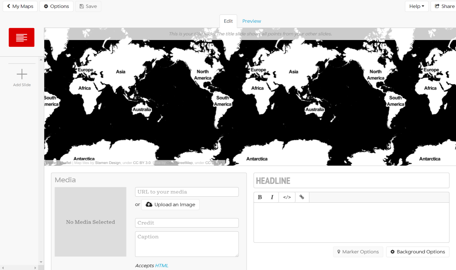Toggle the HTML code view icon
The height and width of the screenshot is (270, 456).
[287, 197]
